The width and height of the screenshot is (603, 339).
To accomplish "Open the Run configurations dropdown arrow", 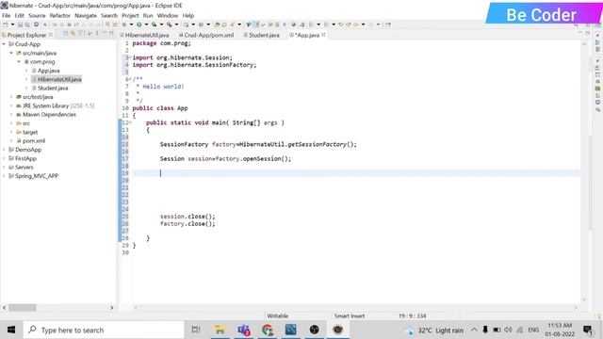I will point(146,24).
